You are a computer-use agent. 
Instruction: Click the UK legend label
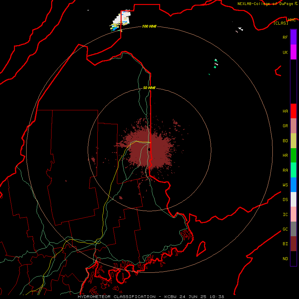click(x=285, y=52)
